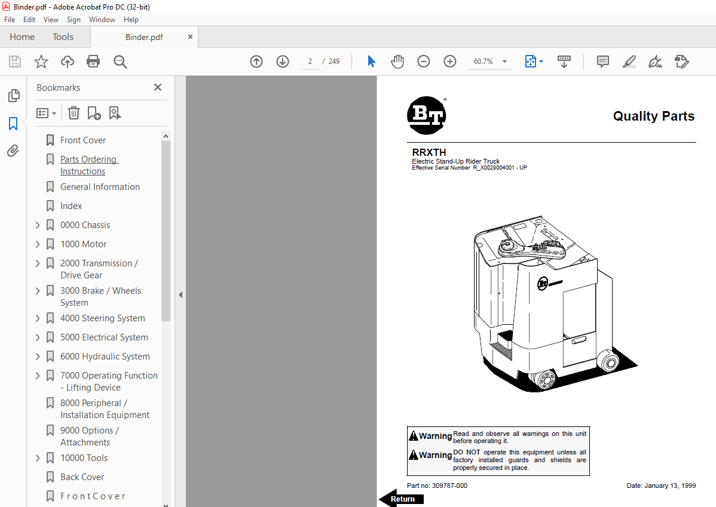Open the Sign menu
716x507 pixels.
[x=74, y=20]
